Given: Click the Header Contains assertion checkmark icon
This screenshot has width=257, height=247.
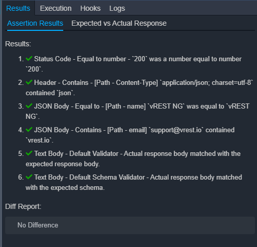Looking at the screenshot, I should pyautogui.click(x=29, y=82).
